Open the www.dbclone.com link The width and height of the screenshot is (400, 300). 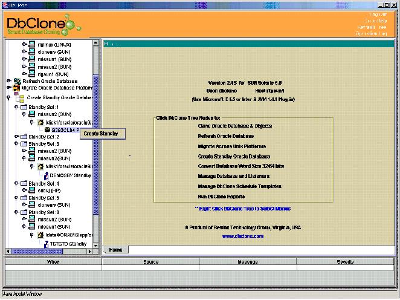tap(243, 236)
